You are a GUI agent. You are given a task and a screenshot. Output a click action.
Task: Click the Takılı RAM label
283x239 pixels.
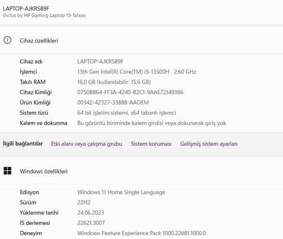pos(33,82)
